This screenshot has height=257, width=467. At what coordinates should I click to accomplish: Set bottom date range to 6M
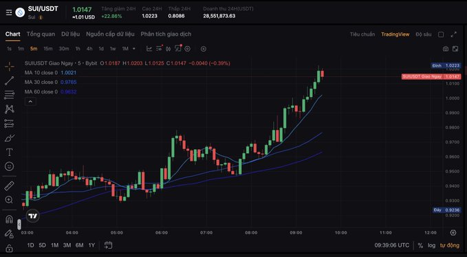[x=79, y=245]
